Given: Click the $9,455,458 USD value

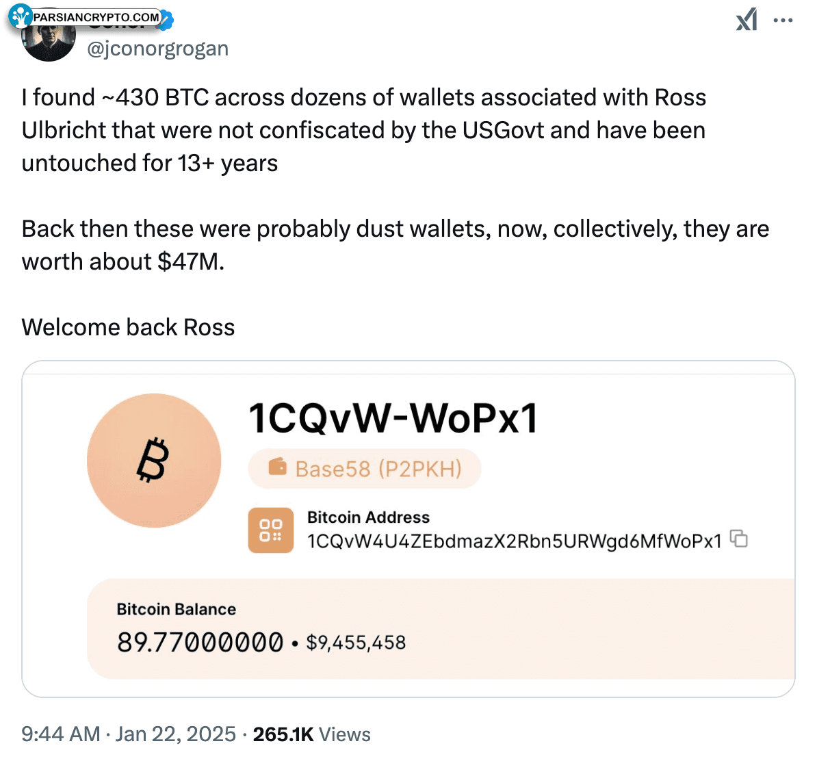Looking at the screenshot, I should [356, 643].
